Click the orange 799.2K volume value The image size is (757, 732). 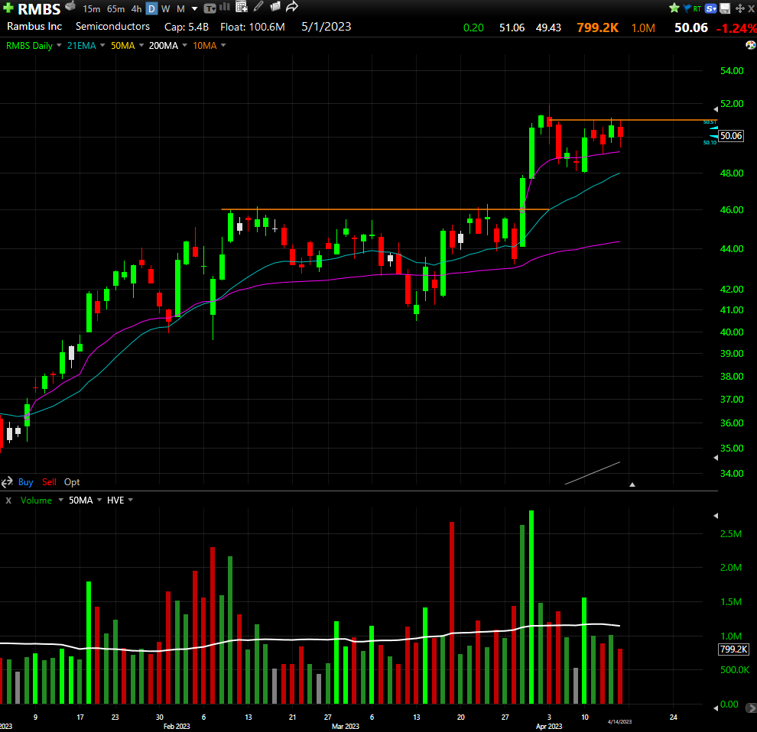tap(598, 28)
